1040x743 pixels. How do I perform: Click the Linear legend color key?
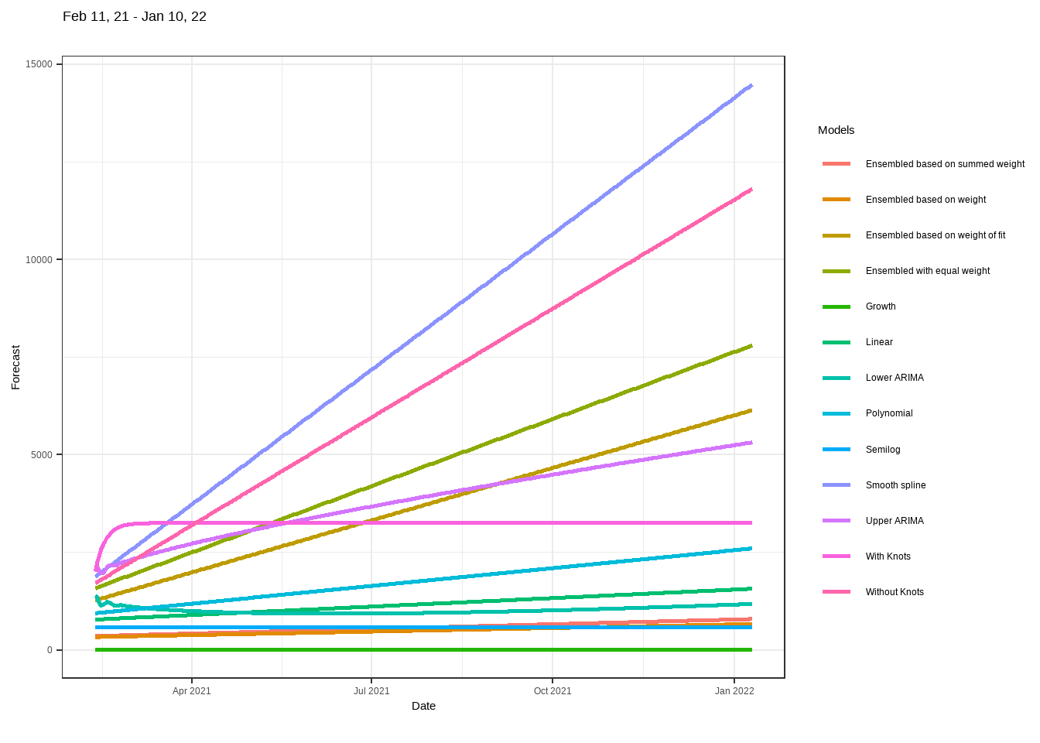[836, 342]
